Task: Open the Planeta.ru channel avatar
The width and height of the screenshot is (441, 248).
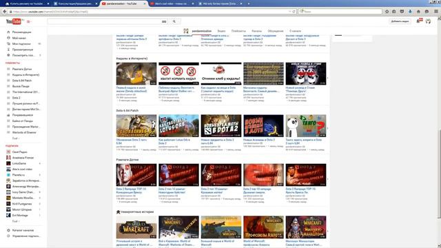Action: click(x=8, y=175)
